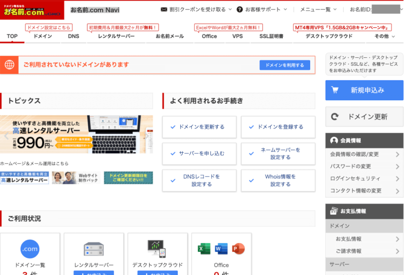Click the chevron beside ご請求情報
The height and width of the screenshot is (275, 406).
pyautogui.click(x=397, y=251)
